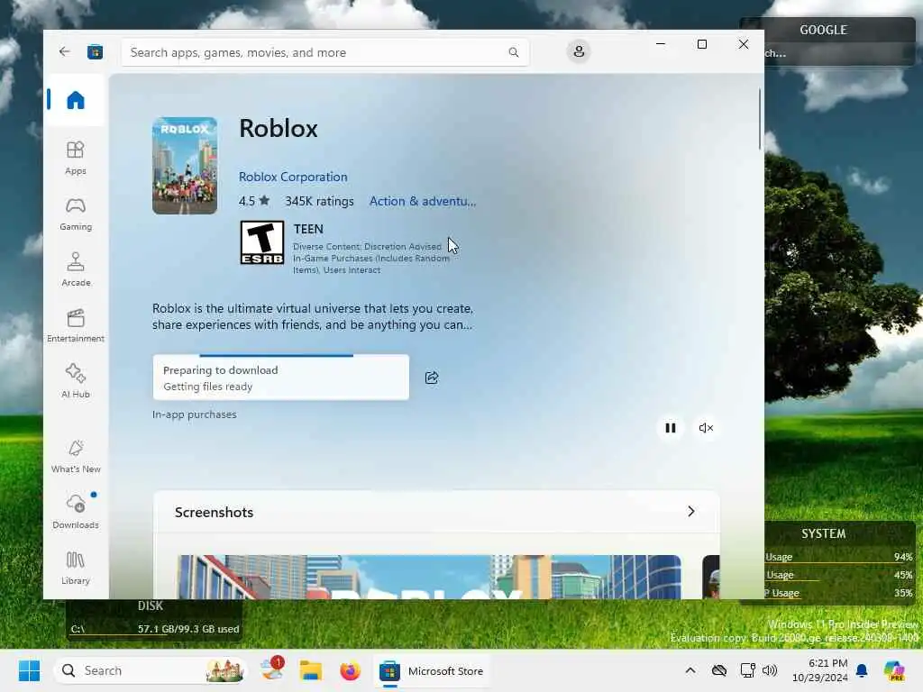This screenshot has width=923, height=692.
Task: Open File Explorer from taskbar
Action: point(311,670)
